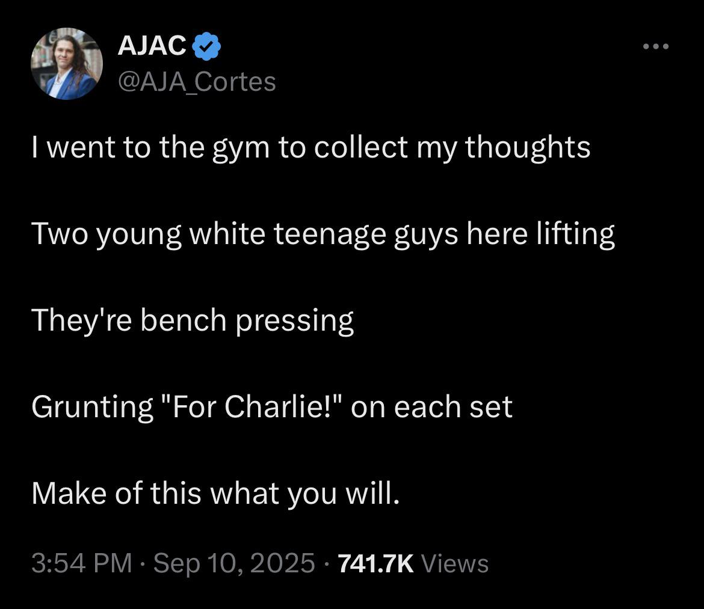The image size is (704, 609).
Task: Open the 741.7K view count
Action: (x=375, y=563)
